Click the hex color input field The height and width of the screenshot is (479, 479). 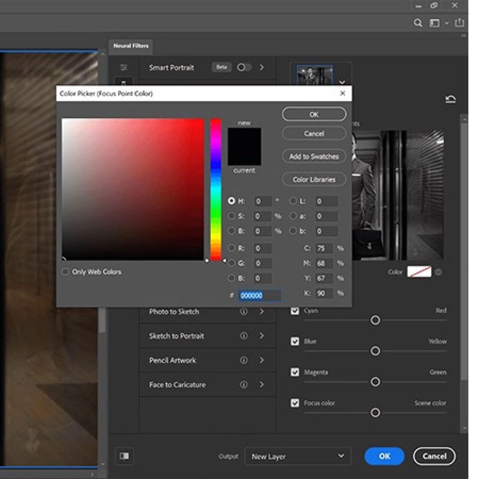(x=260, y=295)
